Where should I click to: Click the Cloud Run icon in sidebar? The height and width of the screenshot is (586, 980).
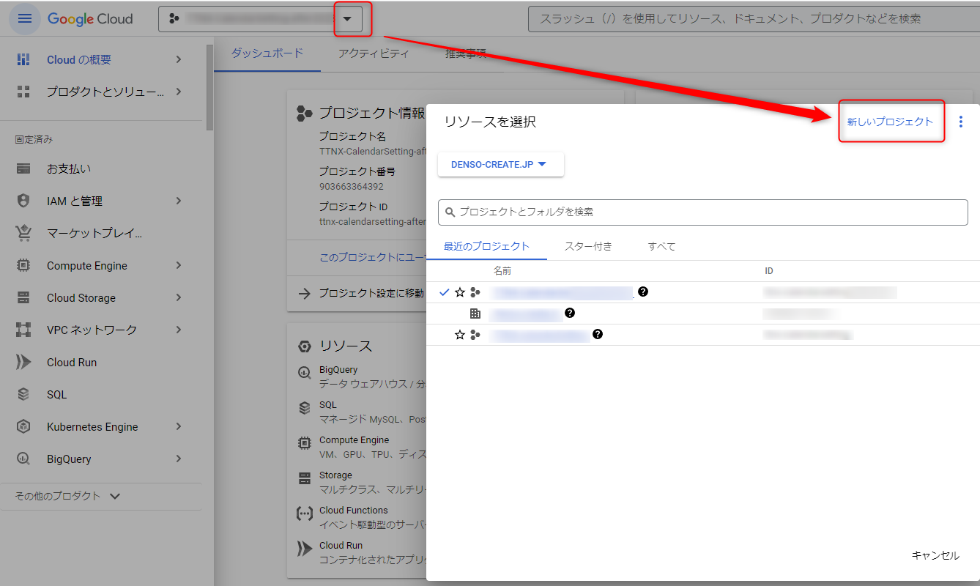(x=23, y=363)
